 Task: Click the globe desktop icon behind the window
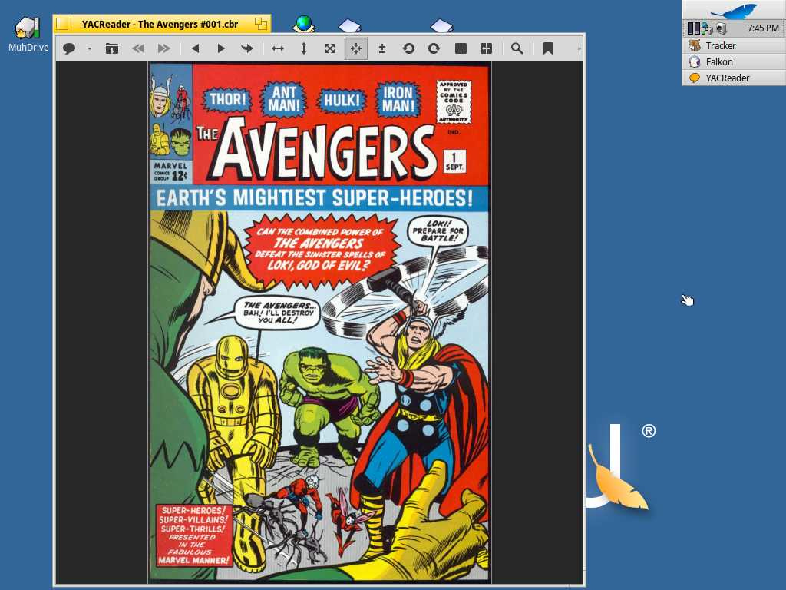[x=304, y=24]
